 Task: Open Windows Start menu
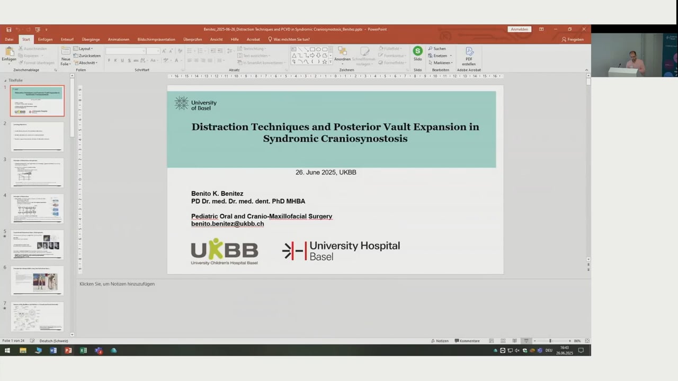[7, 350]
